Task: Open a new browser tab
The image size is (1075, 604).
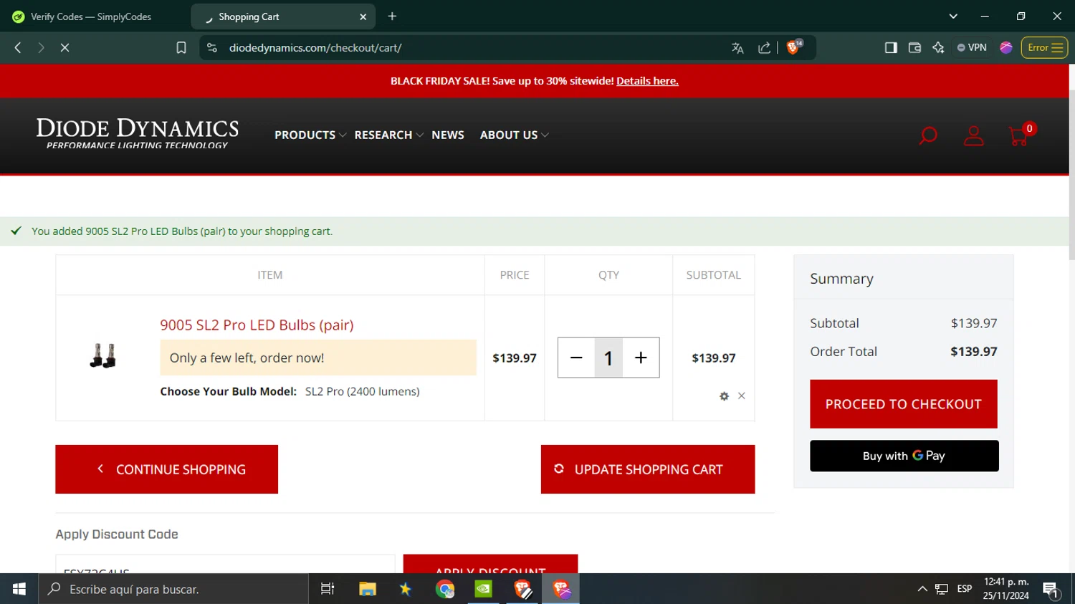Action: click(x=392, y=16)
